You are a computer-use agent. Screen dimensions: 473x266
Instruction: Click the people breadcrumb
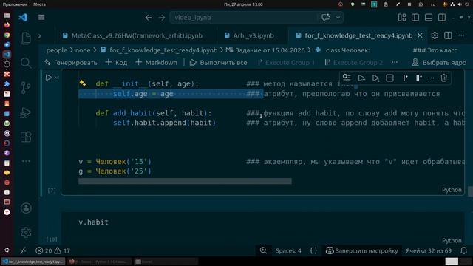pyautogui.click(x=57, y=50)
